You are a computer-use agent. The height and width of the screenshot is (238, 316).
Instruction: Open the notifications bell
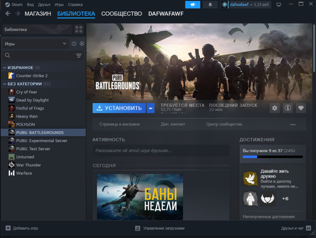(210, 4)
